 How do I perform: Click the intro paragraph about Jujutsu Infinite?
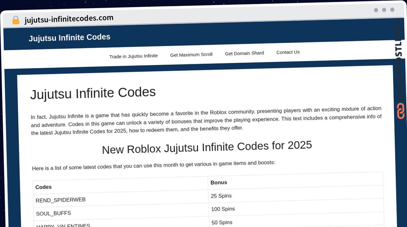(206, 121)
